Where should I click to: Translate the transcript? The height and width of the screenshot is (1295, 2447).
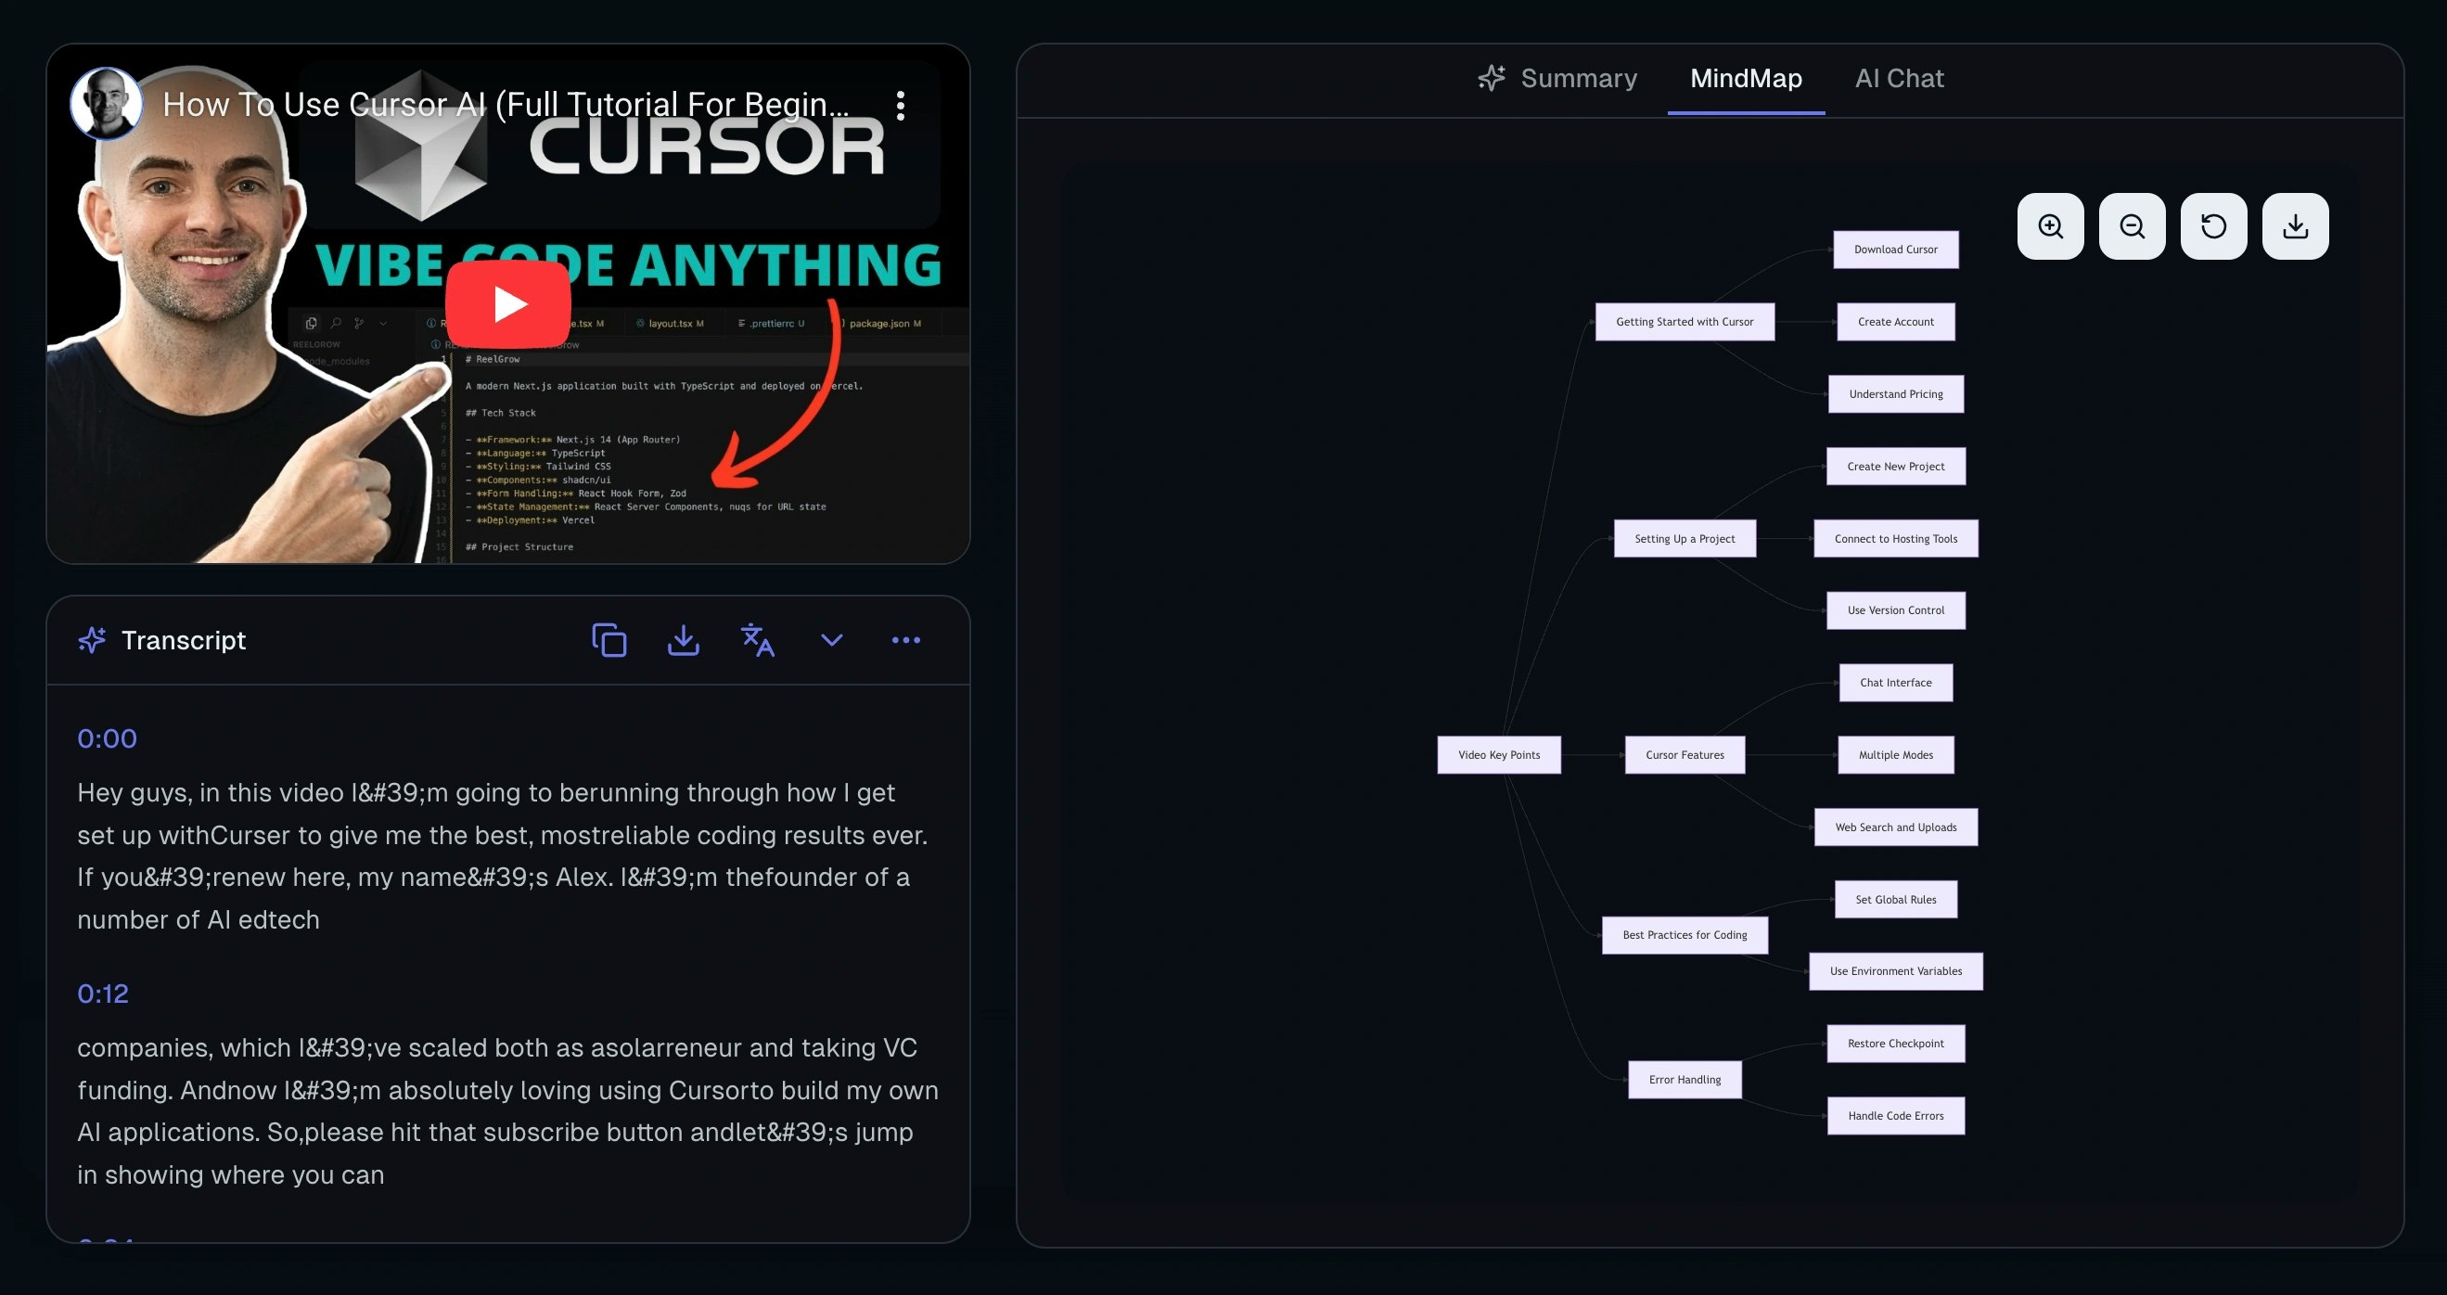point(757,639)
